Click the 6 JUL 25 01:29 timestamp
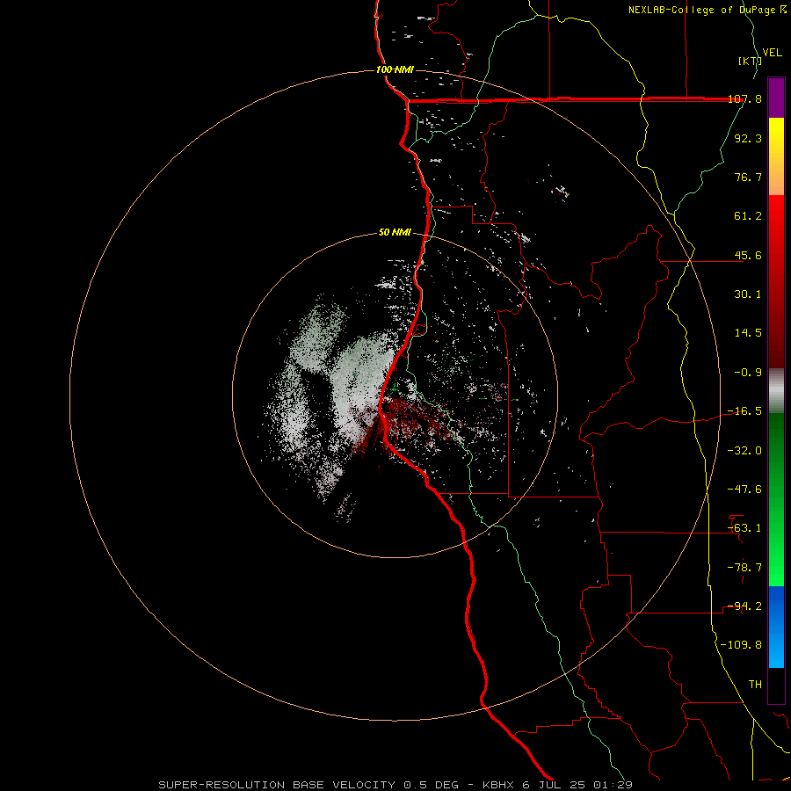791x791 pixels. pyautogui.click(x=578, y=785)
